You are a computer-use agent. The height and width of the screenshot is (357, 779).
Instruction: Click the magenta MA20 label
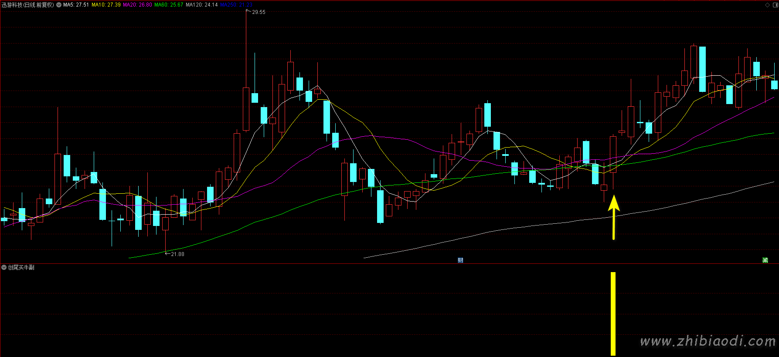[x=137, y=5]
